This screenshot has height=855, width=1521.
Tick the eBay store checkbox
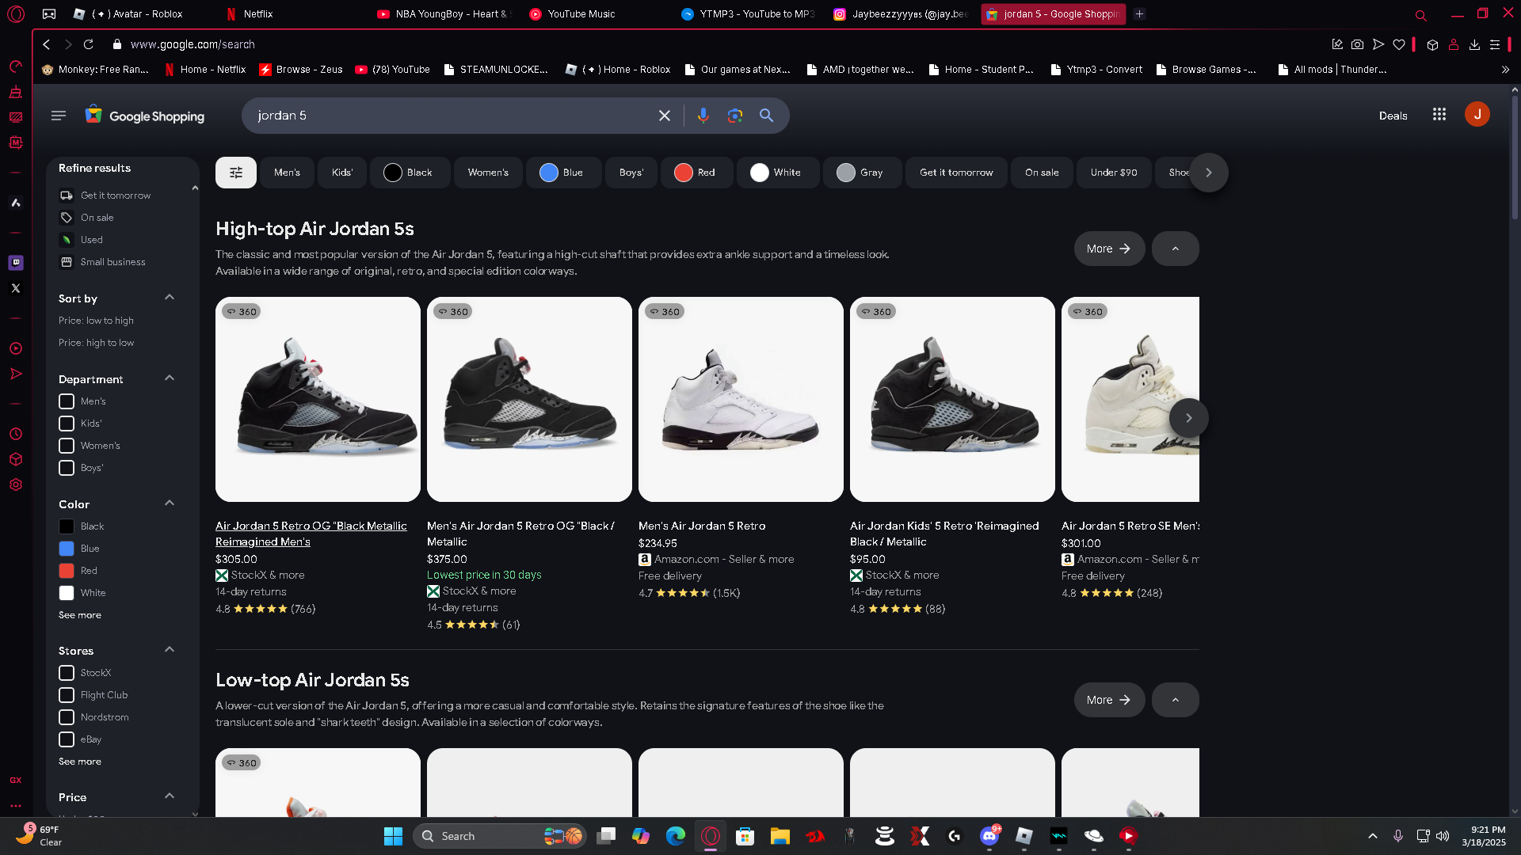67,739
